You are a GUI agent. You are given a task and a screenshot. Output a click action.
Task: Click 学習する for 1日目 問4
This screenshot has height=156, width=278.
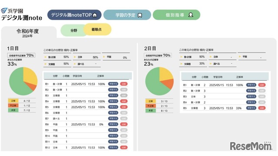[x=113, y=101]
